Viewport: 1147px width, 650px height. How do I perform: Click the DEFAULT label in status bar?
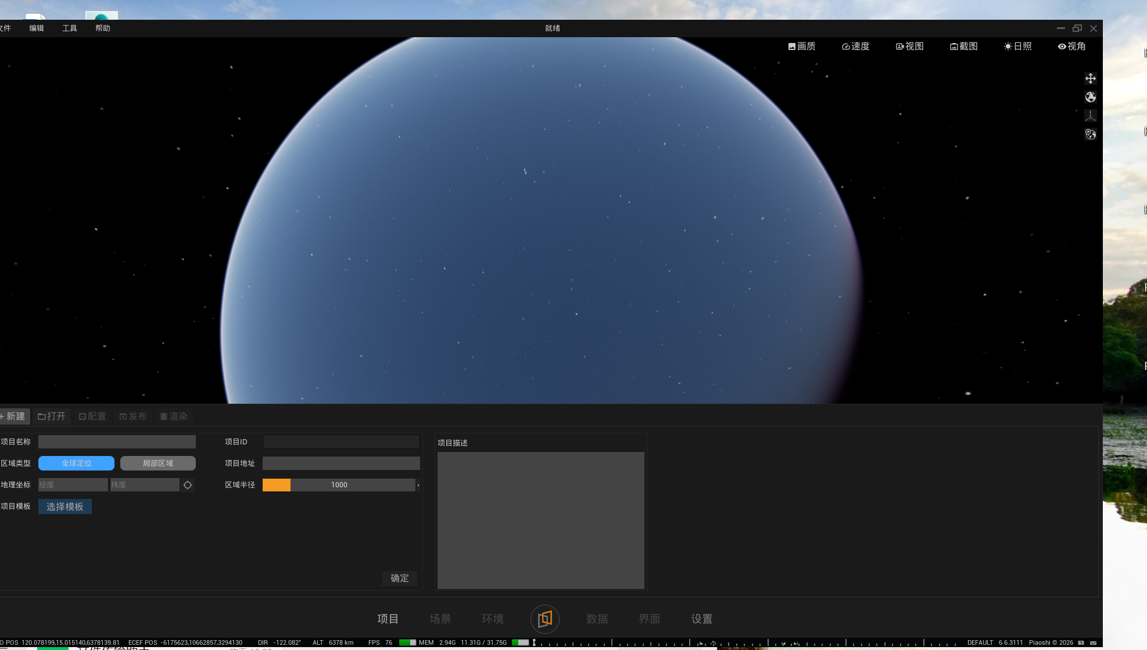pos(980,643)
